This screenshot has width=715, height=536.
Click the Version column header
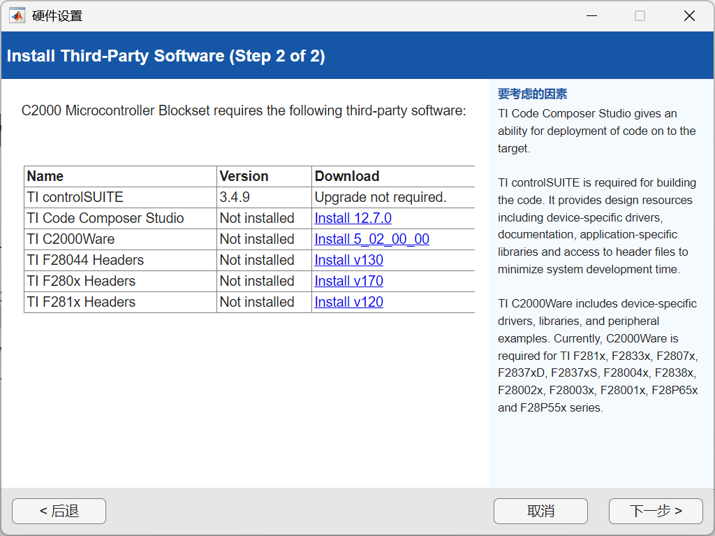264,176
